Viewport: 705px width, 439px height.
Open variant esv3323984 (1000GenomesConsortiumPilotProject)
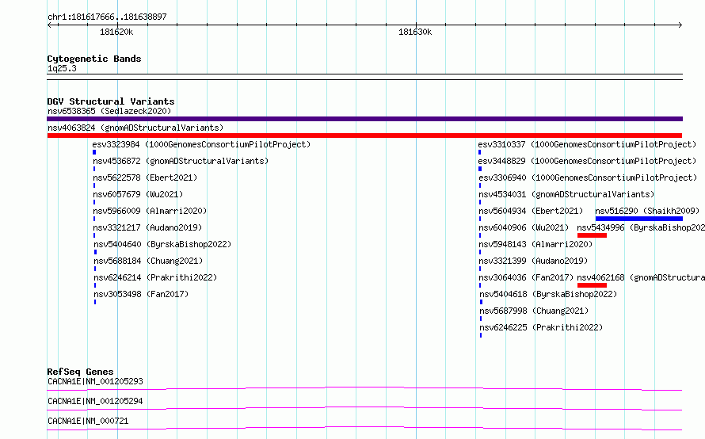pos(201,144)
